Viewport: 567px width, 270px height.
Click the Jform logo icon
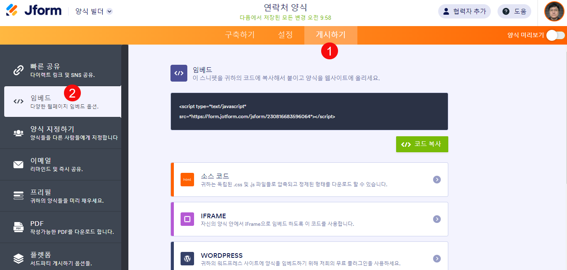click(x=12, y=11)
